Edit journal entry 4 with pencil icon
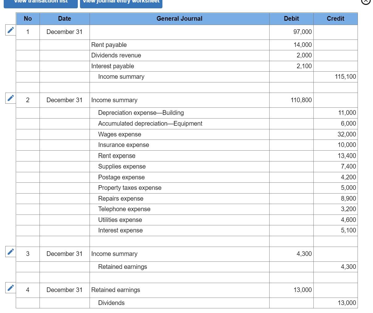 point(10,287)
